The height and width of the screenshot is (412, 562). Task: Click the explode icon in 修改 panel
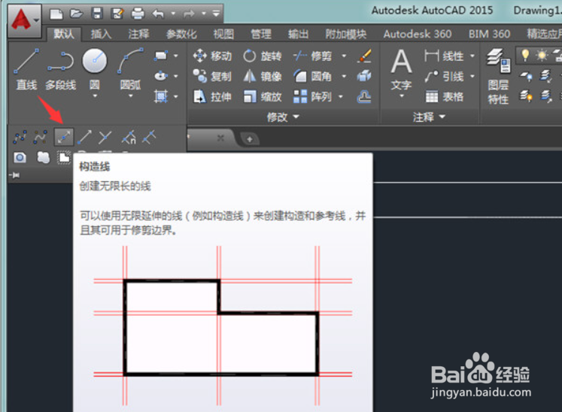coord(364,76)
